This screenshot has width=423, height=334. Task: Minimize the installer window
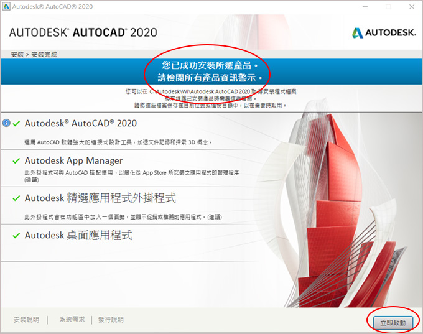(365, 7)
